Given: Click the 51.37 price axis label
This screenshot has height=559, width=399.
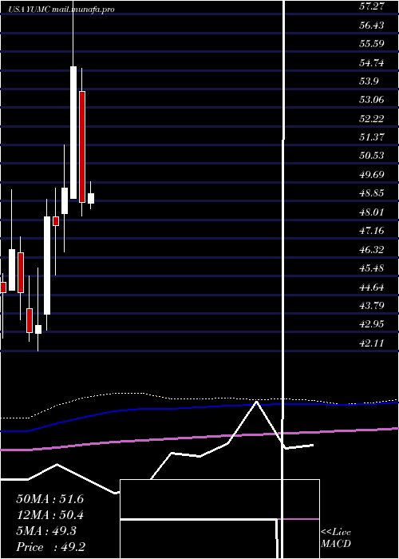Looking at the screenshot, I should click(372, 137).
